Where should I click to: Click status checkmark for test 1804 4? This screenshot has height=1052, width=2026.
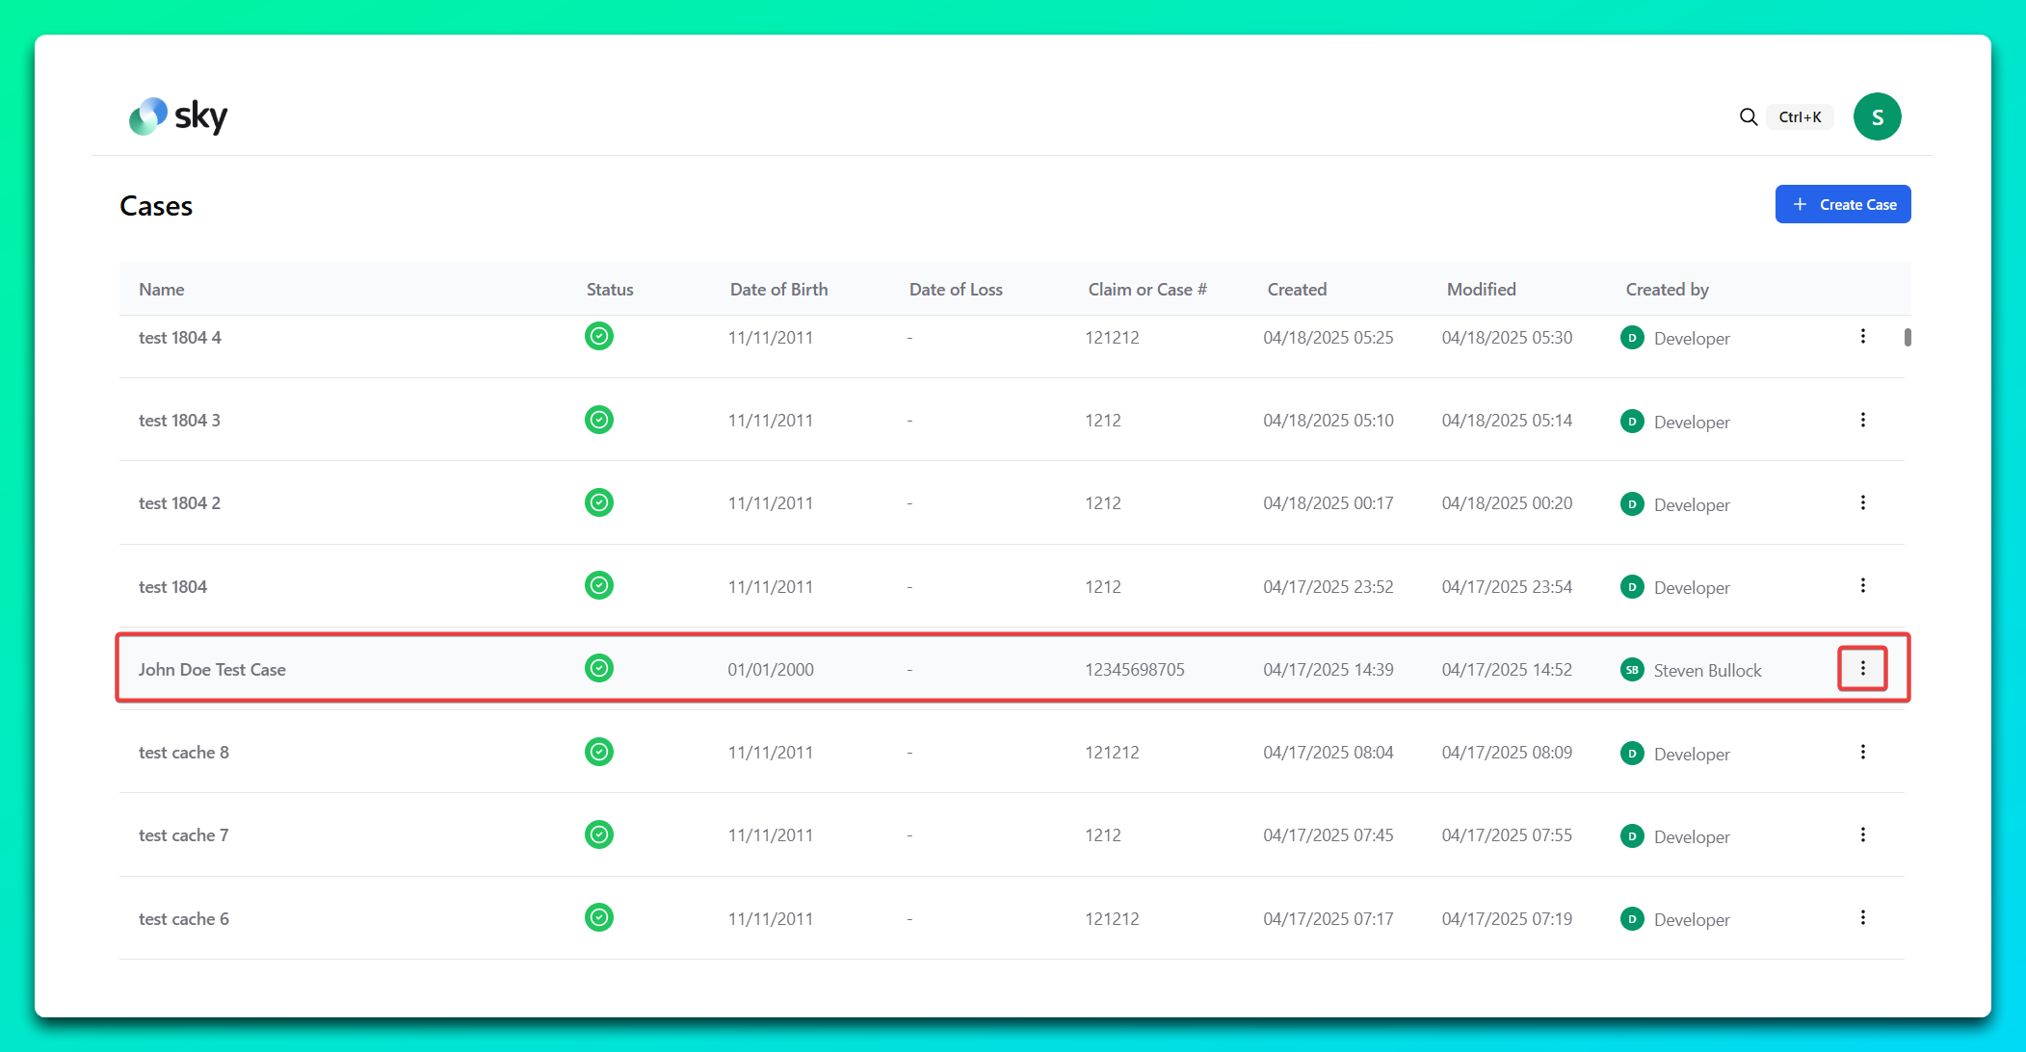(x=598, y=337)
